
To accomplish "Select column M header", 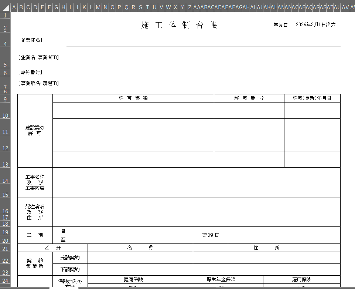I will click(x=98, y=7).
